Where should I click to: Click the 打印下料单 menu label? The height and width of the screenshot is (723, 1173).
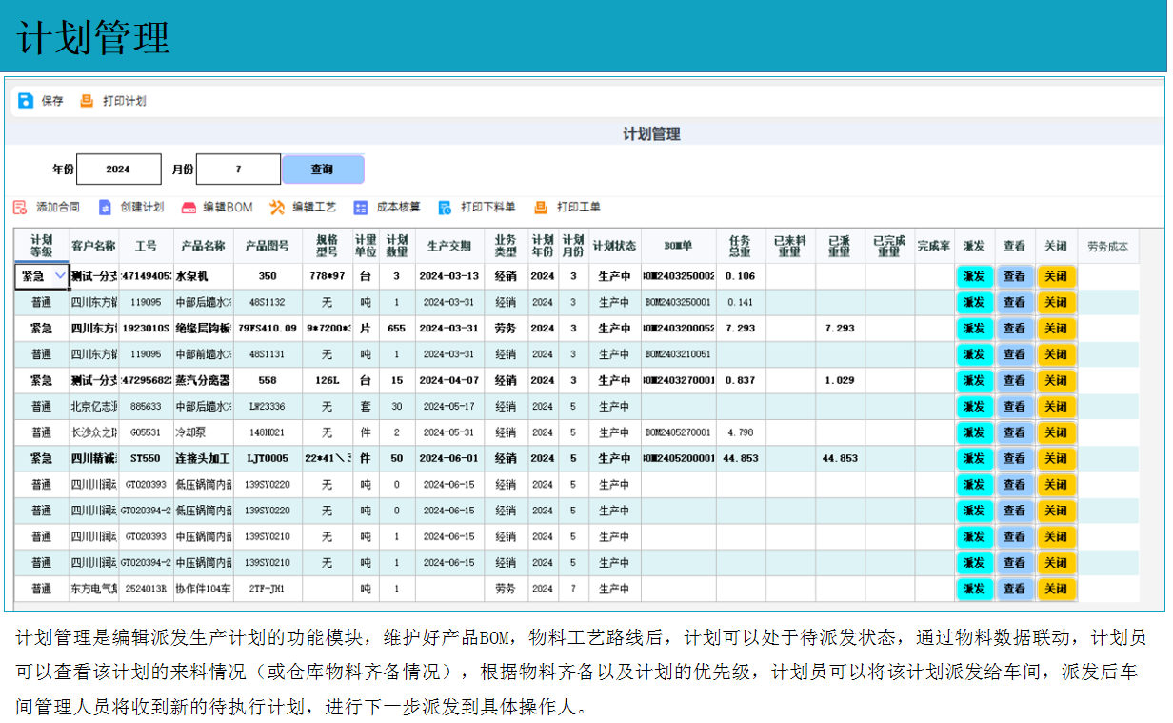click(x=488, y=208)
